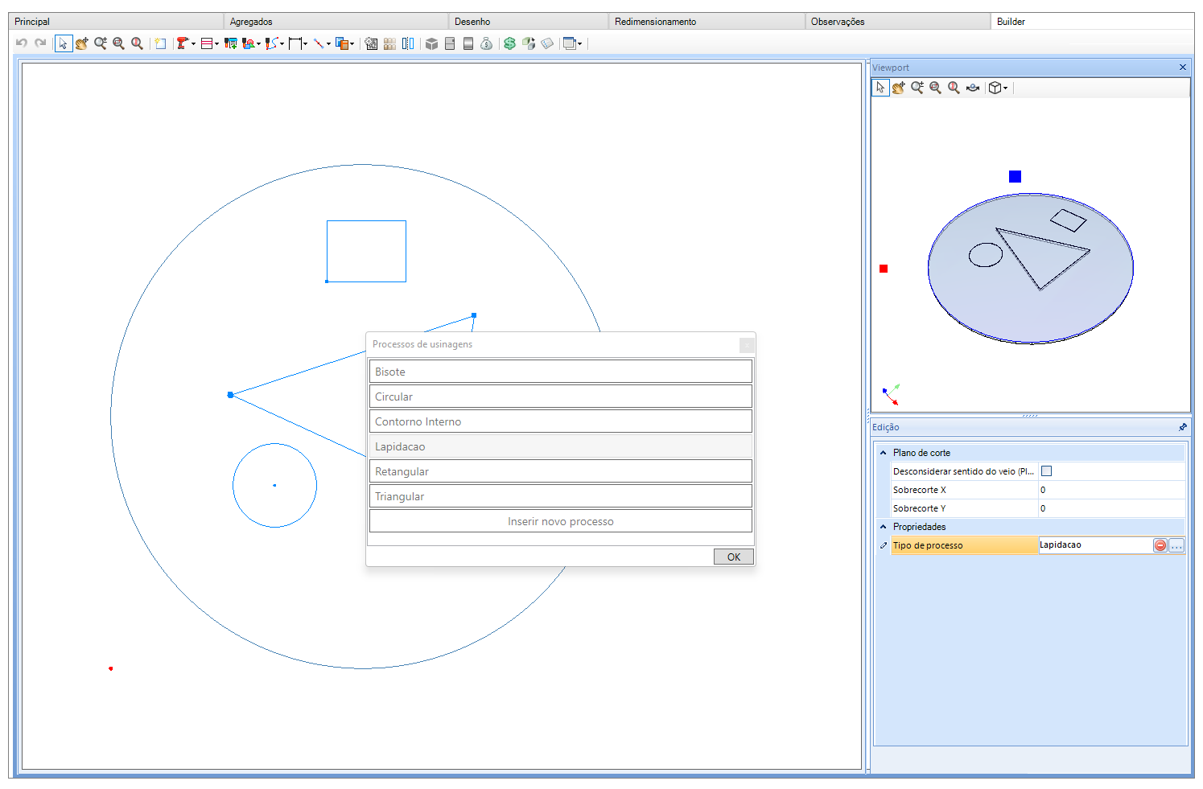Select the Bisote process entry

561,372
